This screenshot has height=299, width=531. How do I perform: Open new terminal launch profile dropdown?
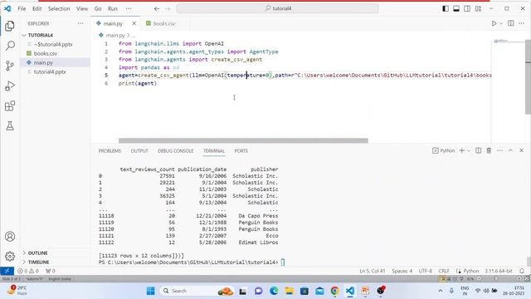coord(469,150)
